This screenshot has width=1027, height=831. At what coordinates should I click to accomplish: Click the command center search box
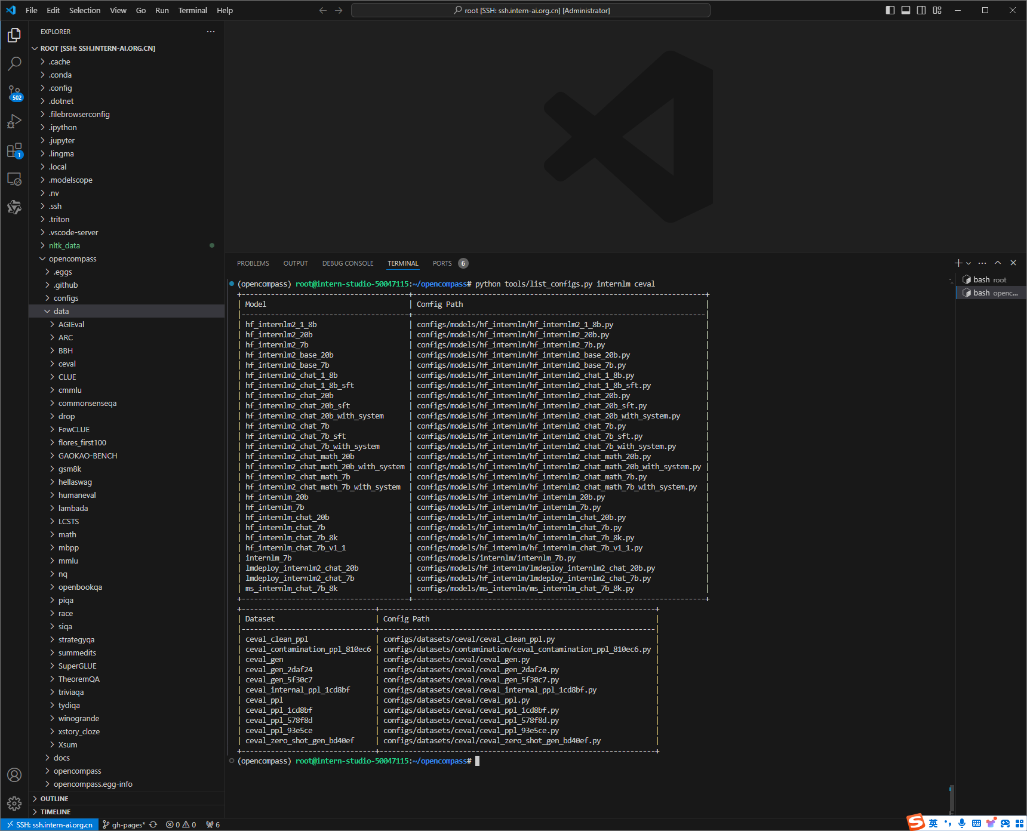tap(531, 10)
